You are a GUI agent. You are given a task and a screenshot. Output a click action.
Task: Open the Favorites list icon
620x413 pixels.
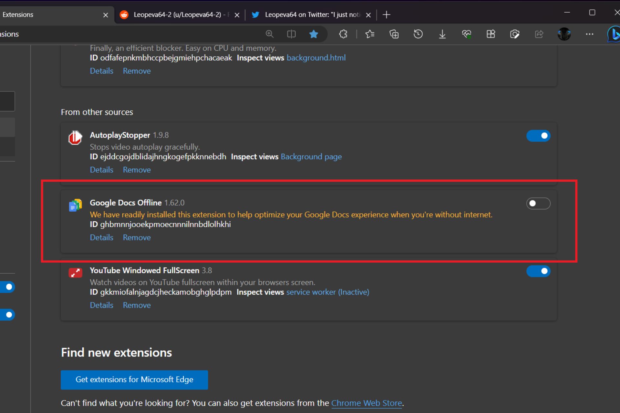click(370, 34)
